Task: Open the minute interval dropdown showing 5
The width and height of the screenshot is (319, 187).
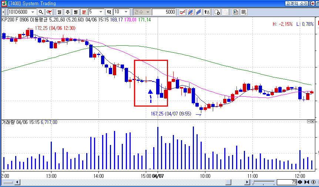Action: (101, 12)
